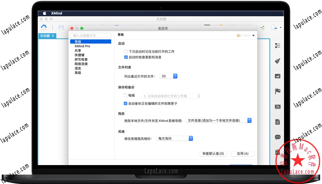Click the marker flag icon in sidebar

(277, 91)
